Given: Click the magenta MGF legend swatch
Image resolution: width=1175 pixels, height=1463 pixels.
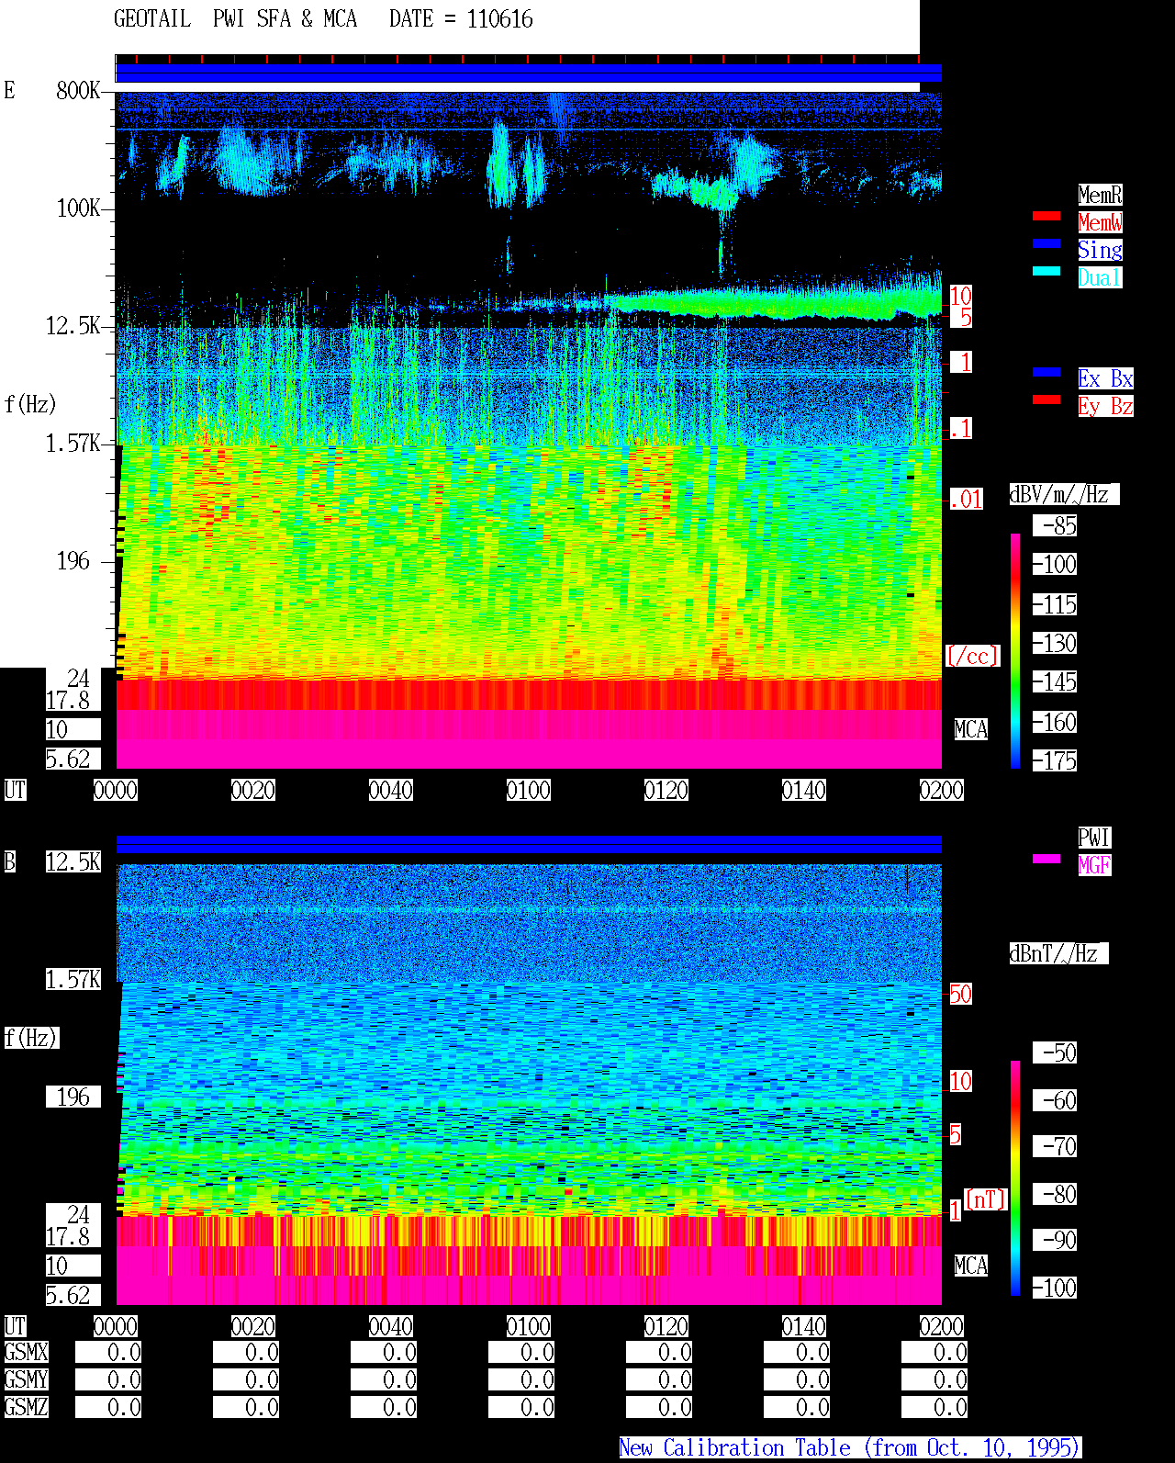Looking at the screenshot, I should tap(1046, 859).
